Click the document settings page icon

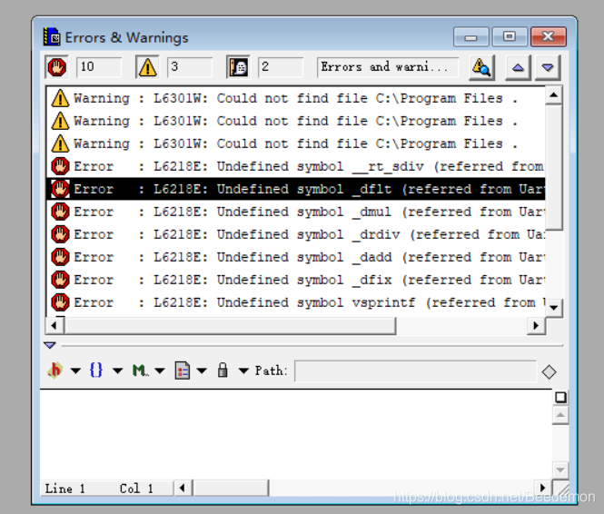coord(183,371)
